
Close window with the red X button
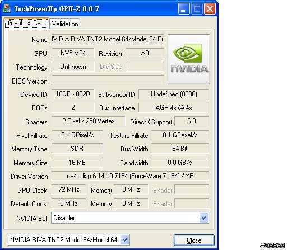[x=210, y=9]
